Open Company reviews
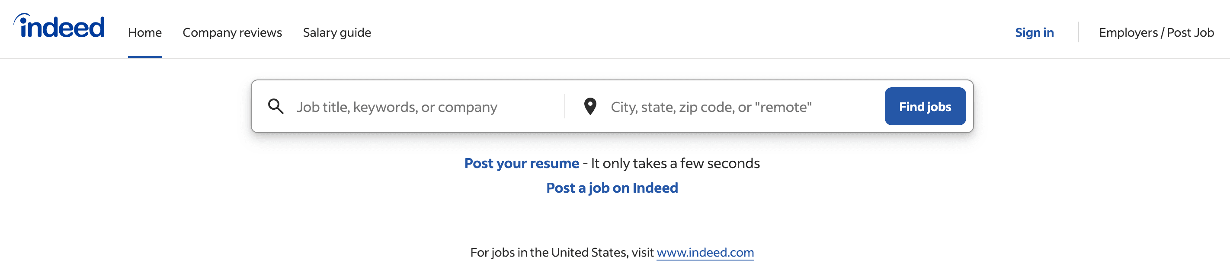The height and width of the screenshot is (267, 1230). (x=233, y=32)
